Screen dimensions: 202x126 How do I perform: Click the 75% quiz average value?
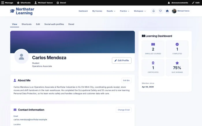click(177, 68)
